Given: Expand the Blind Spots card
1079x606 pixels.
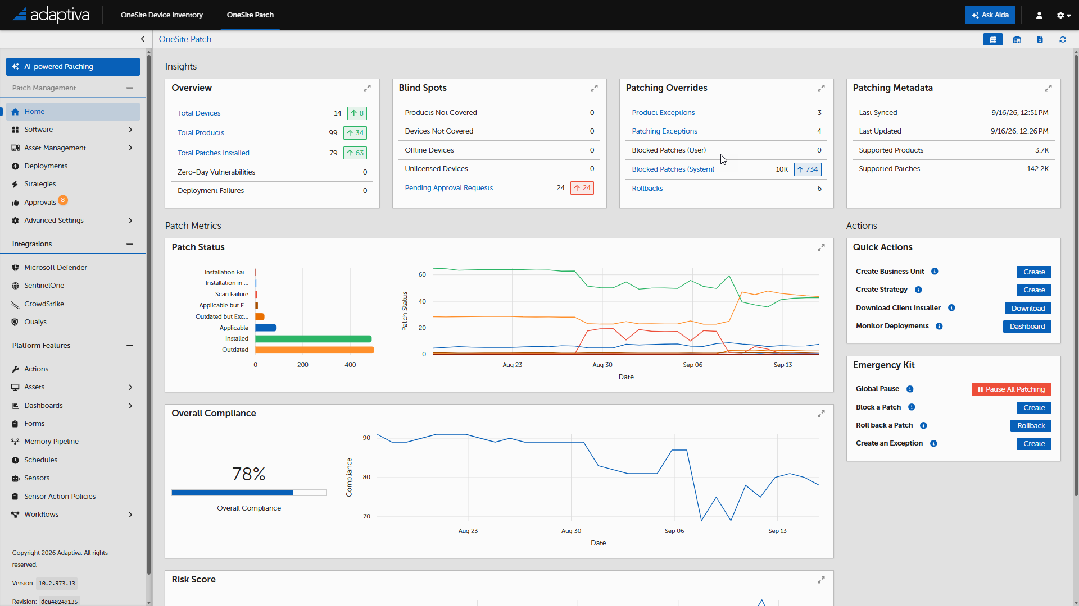Looking at the screenshot, I should [594, 89].
